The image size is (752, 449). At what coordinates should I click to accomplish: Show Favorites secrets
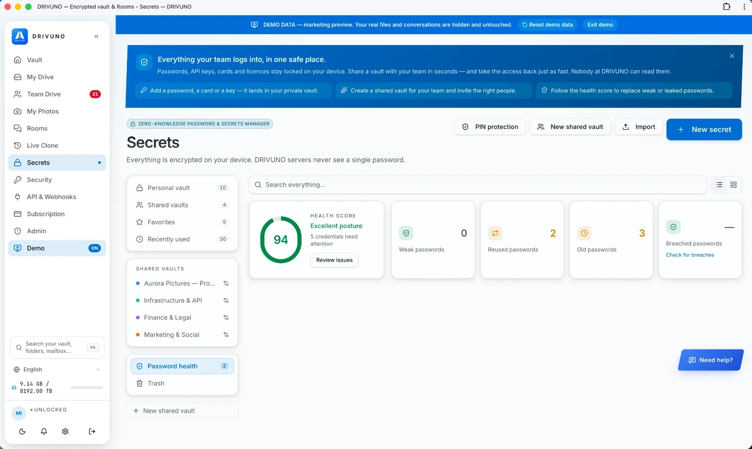pos(182,222)
